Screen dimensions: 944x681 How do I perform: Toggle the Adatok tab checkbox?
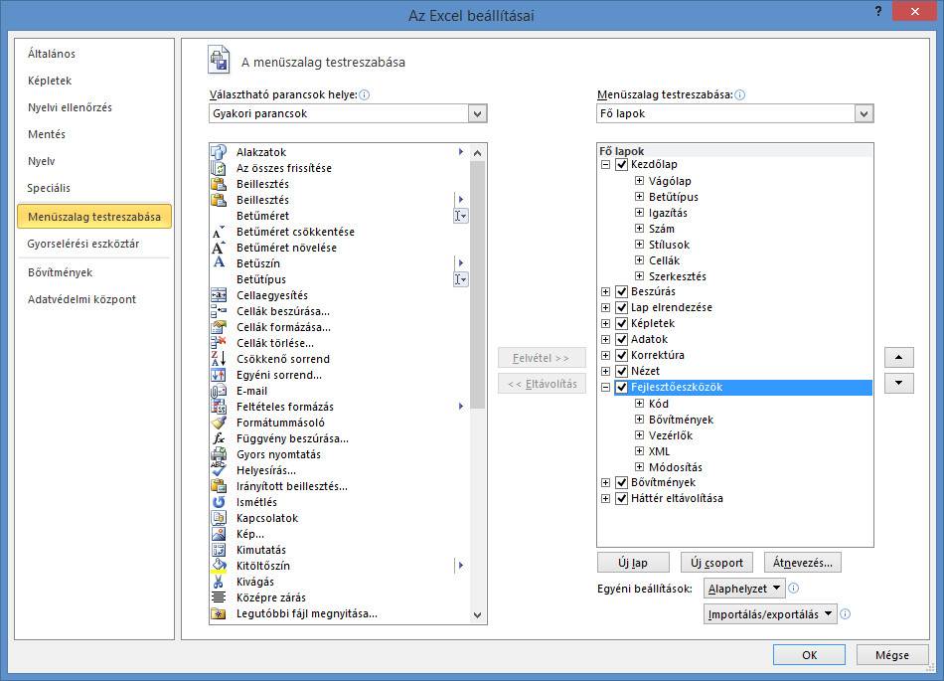[622, 339]
